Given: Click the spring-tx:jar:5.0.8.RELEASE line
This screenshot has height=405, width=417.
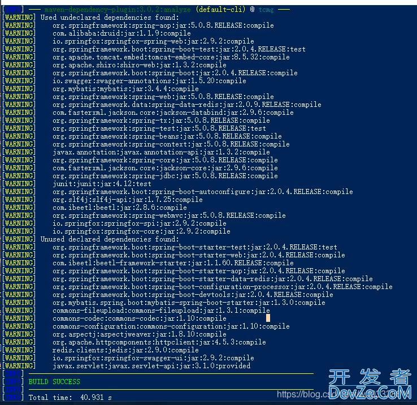Looking at the screenshot, I should [x=161, y=120].
